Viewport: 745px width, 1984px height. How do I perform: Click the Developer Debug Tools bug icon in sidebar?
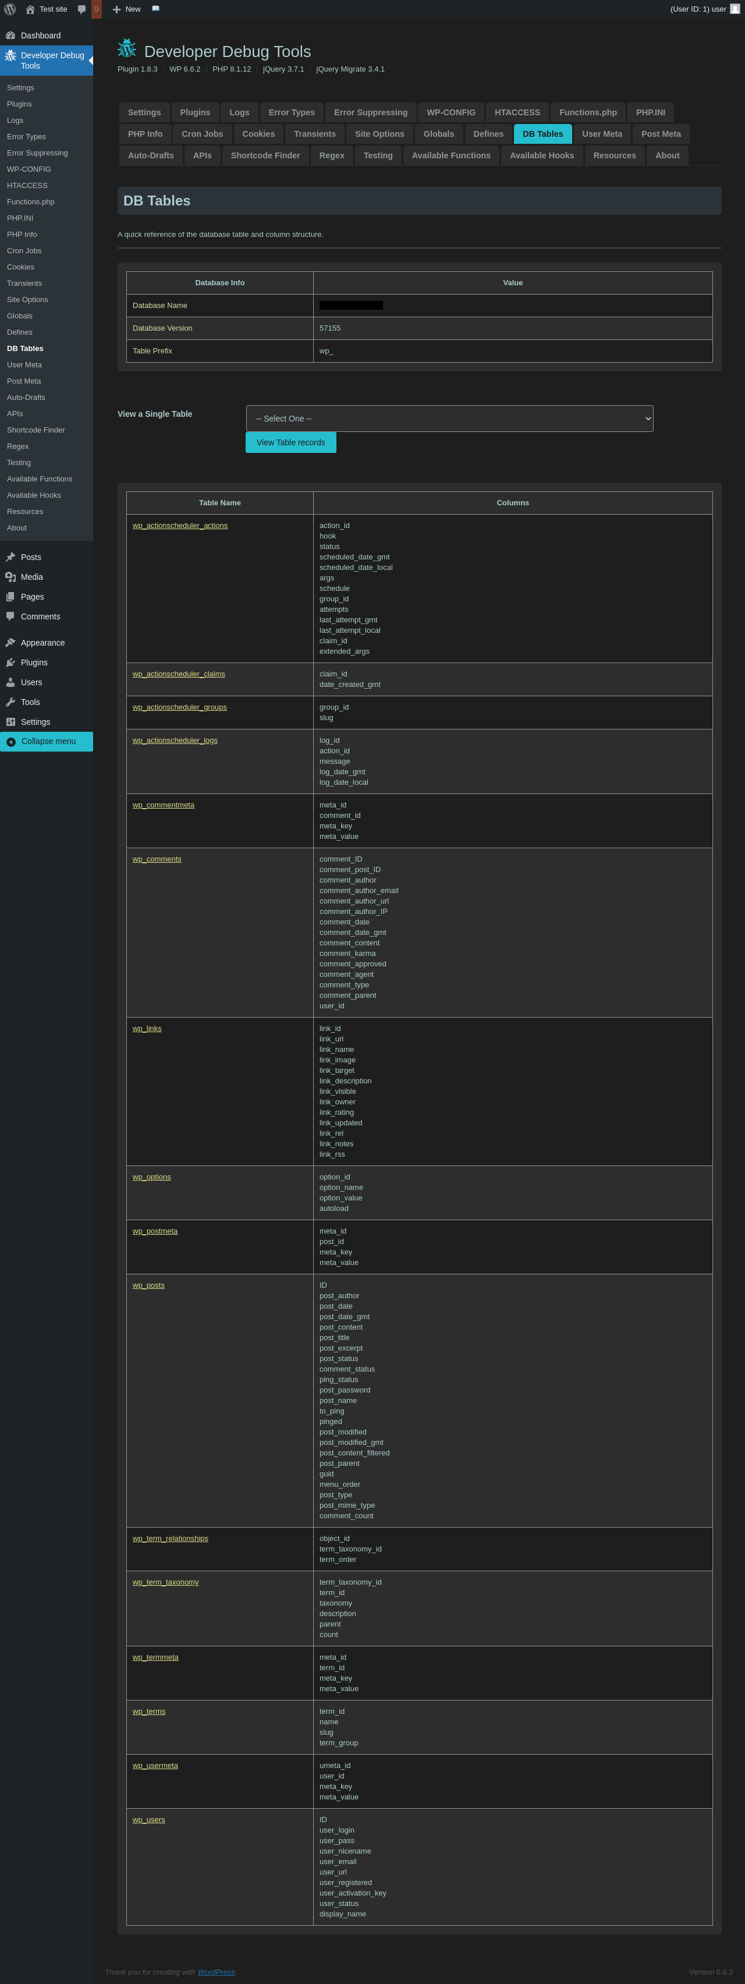click(10, 55)
